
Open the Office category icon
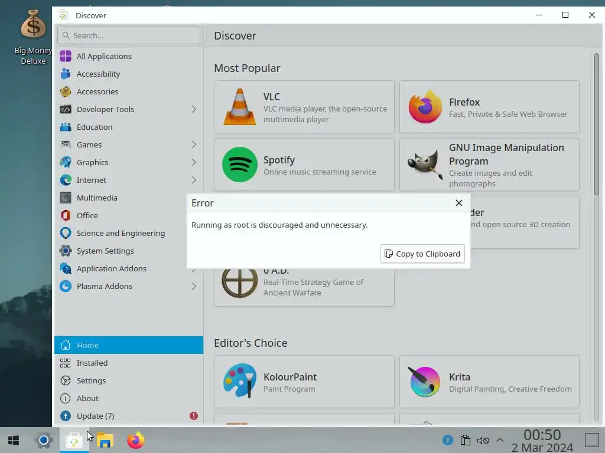tap(66, 216)
